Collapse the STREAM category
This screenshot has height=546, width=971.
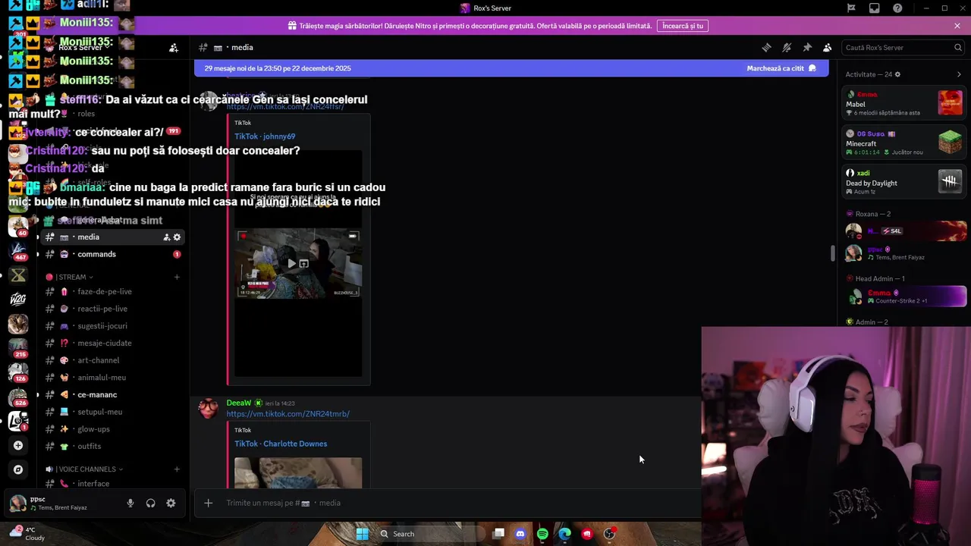tap(71, 277)
